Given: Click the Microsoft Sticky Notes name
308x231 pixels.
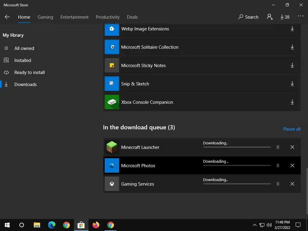Looking at the screenshot, I should [x=143, y=65].
